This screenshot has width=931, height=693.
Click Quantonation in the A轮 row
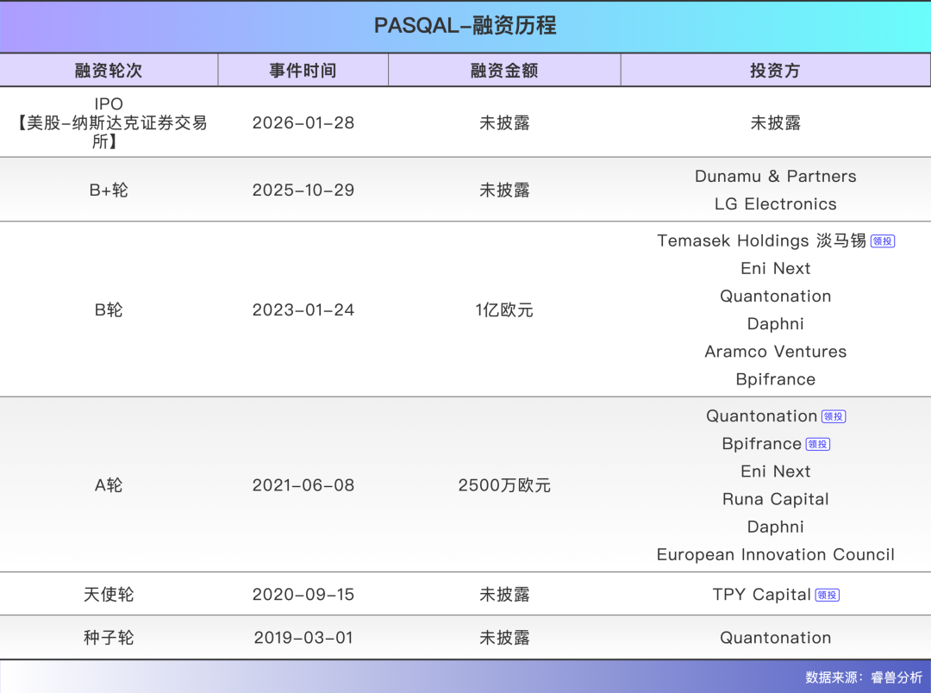point(762,416)
